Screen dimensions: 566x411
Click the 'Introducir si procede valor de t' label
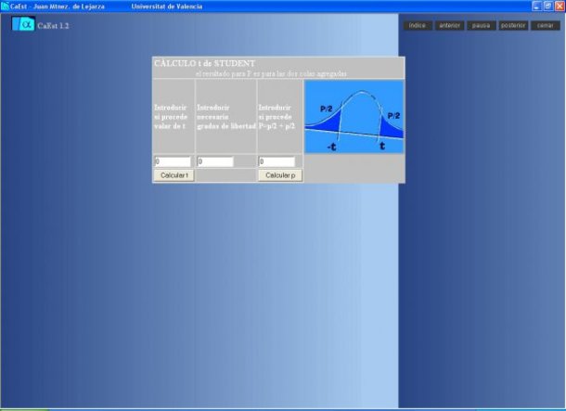(173, 117)
